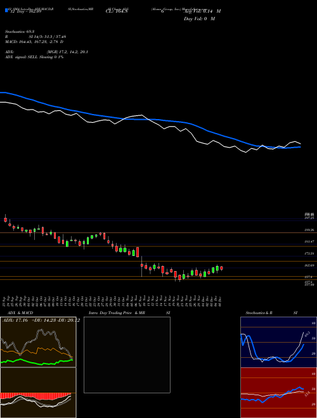Click the blue 12-day SMA legend square

click(x=7, y=11)
